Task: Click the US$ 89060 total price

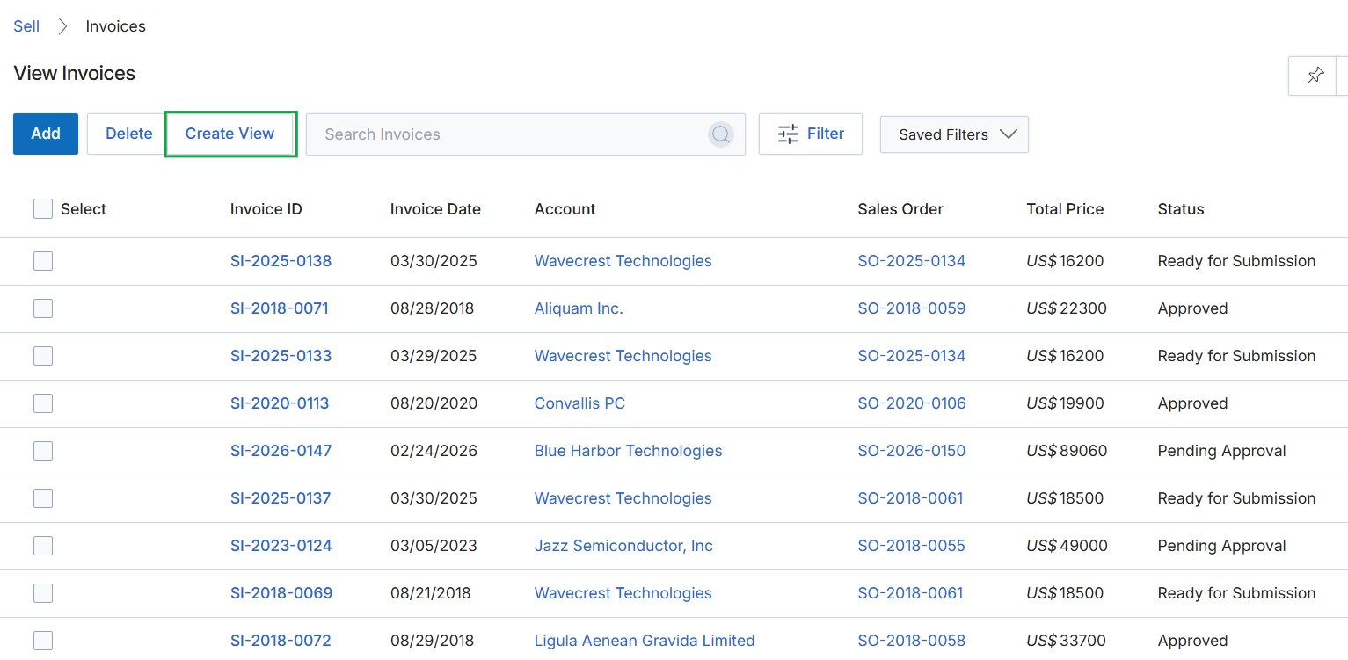Action: point(1067,451)
